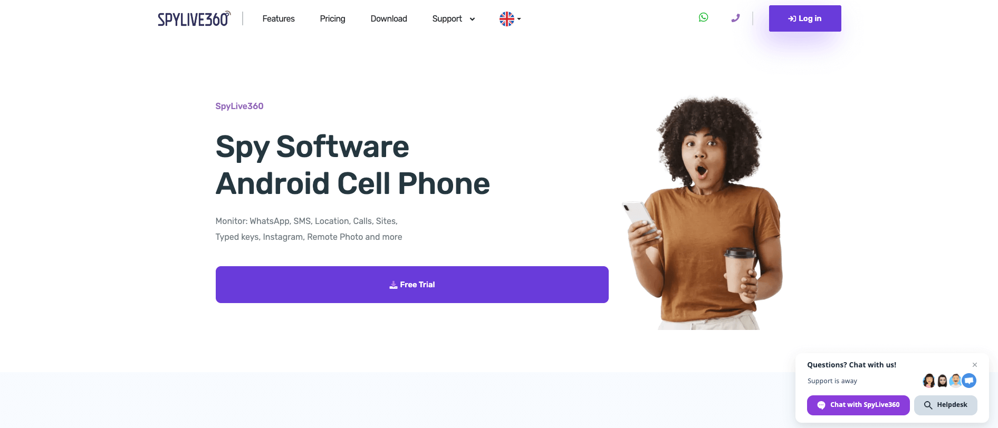Click the blue chat bubble avatar icon
This screenshot has width=998, height=428.
969,380
